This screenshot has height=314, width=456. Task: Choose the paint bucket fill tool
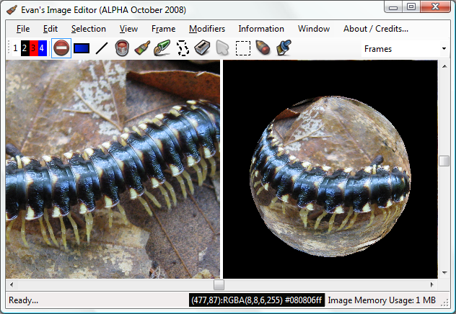(122, 48)
